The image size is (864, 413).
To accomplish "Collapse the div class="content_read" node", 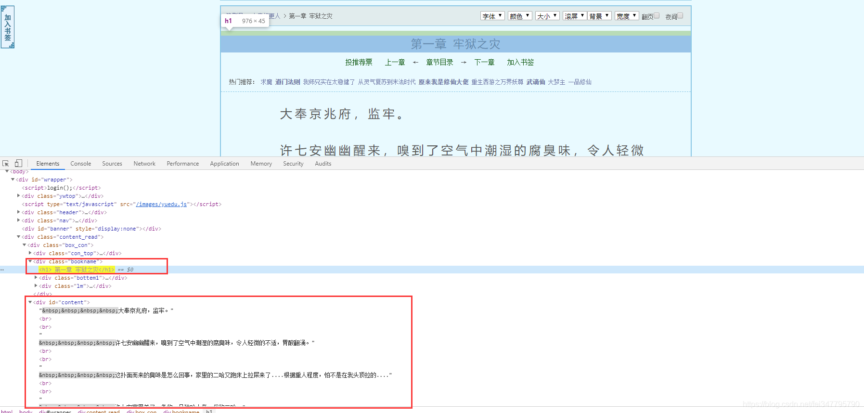I will (x=18, y=237).
